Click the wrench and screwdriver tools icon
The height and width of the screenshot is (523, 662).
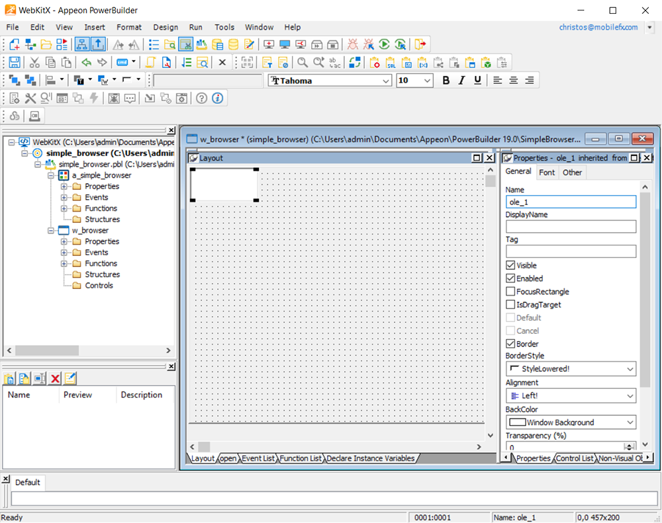30,99
